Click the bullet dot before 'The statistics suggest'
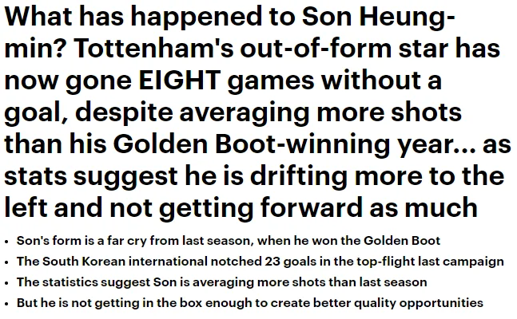Screen dimensions: 517x319 point(6,283)
